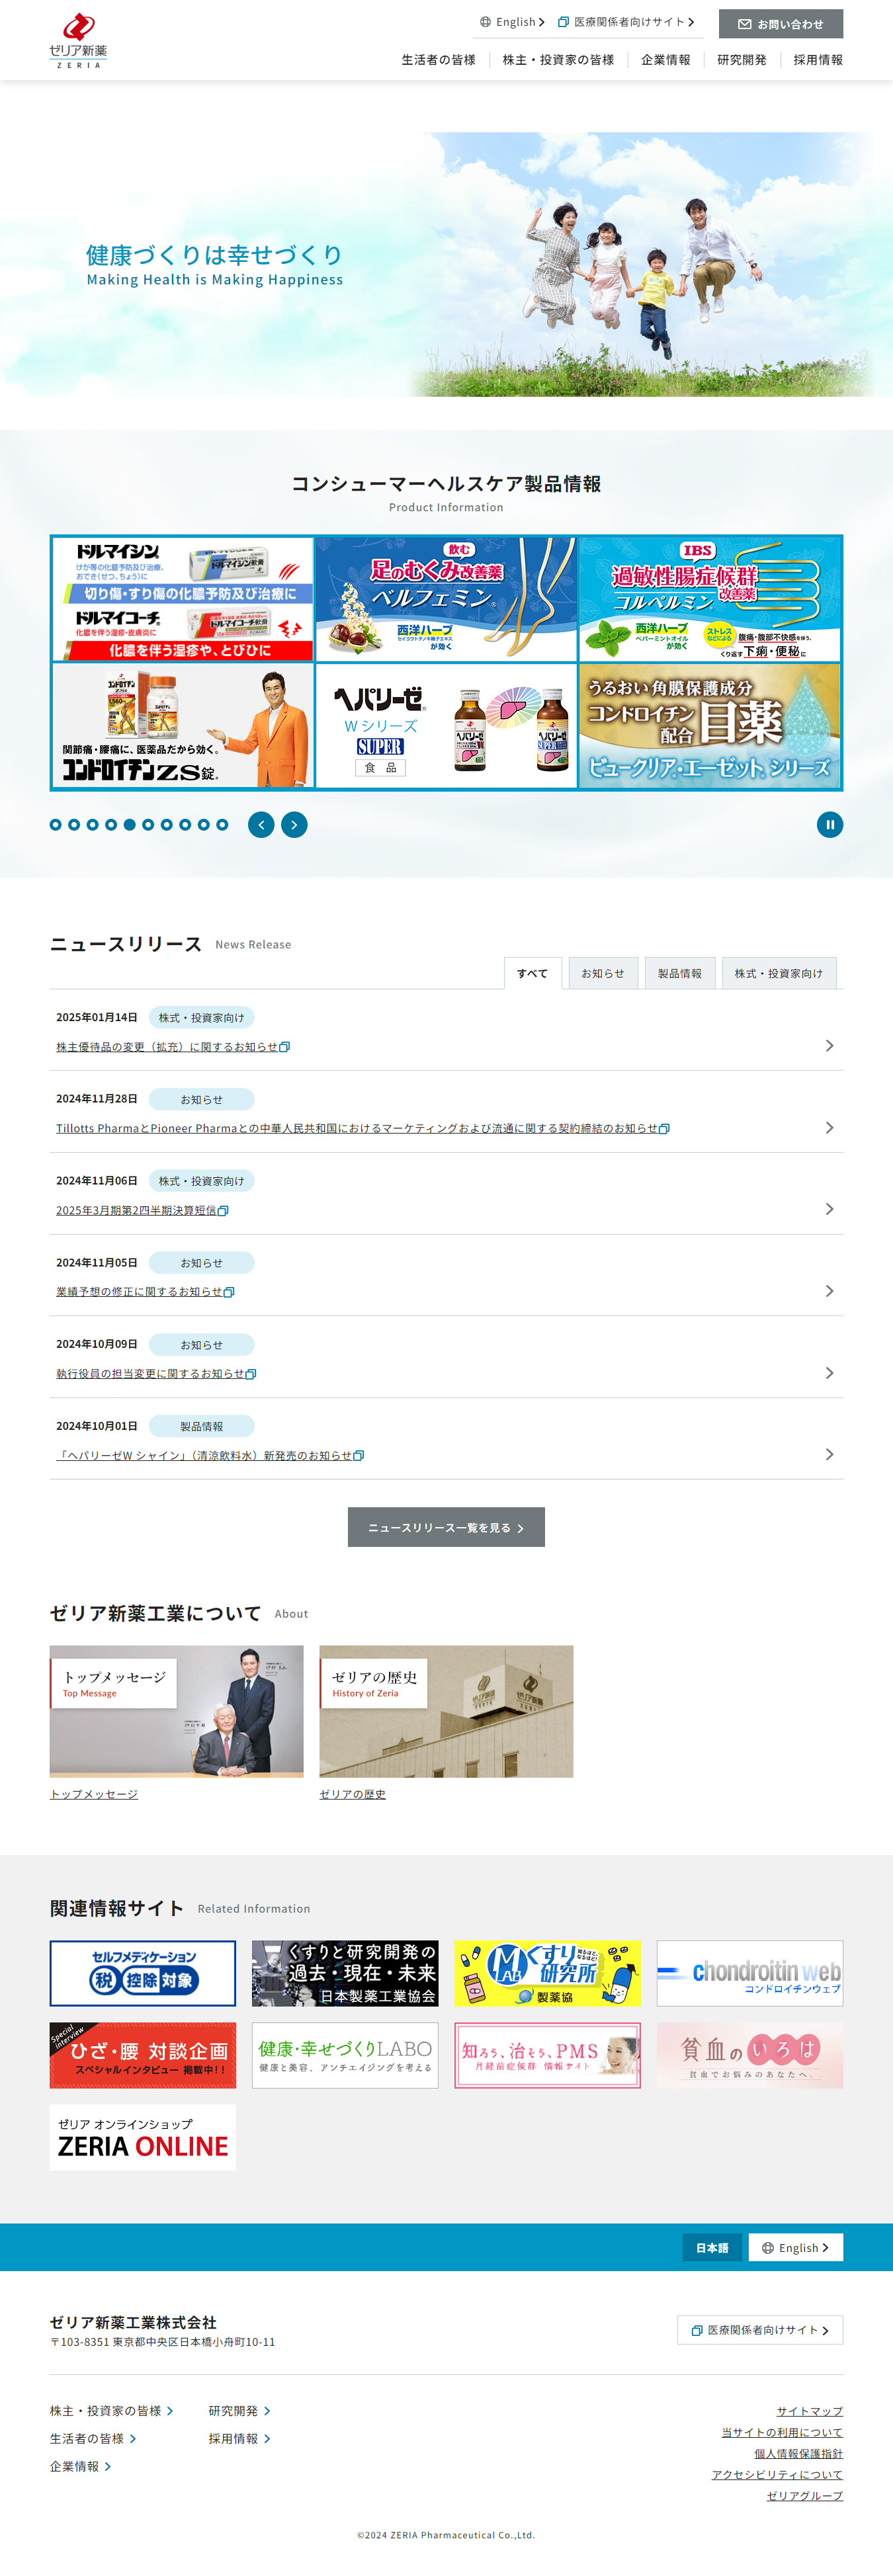Open セルフメディケーション税控除対象 banner
Image resolution: width=893 pixels, height=2576 pixels.
tap(143, 1973)
